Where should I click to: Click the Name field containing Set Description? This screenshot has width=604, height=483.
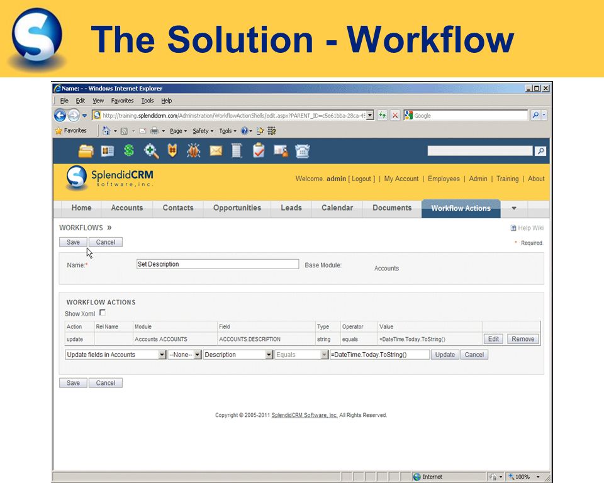pyautogui.click(x=218, y=264)
